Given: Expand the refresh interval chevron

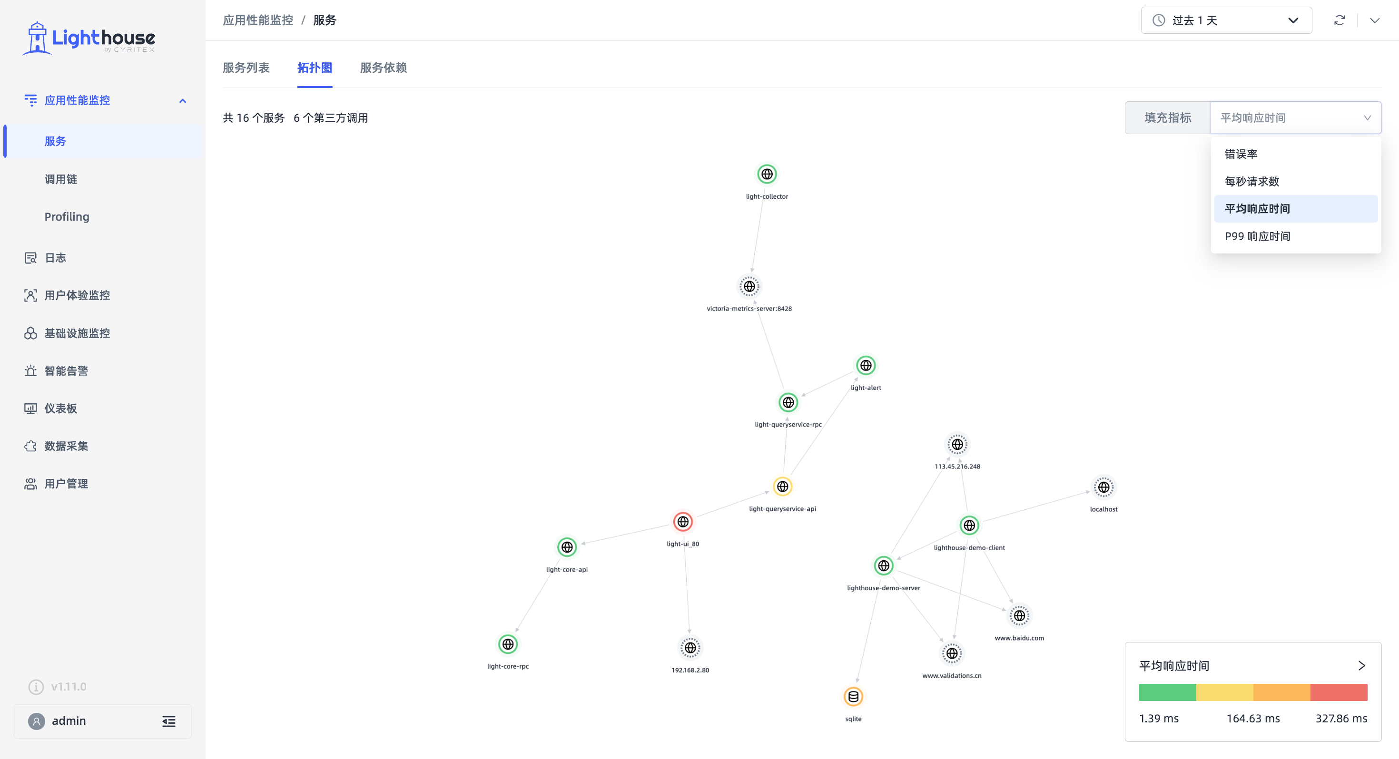Looking at the screenshot, I should pos(1374,20).
